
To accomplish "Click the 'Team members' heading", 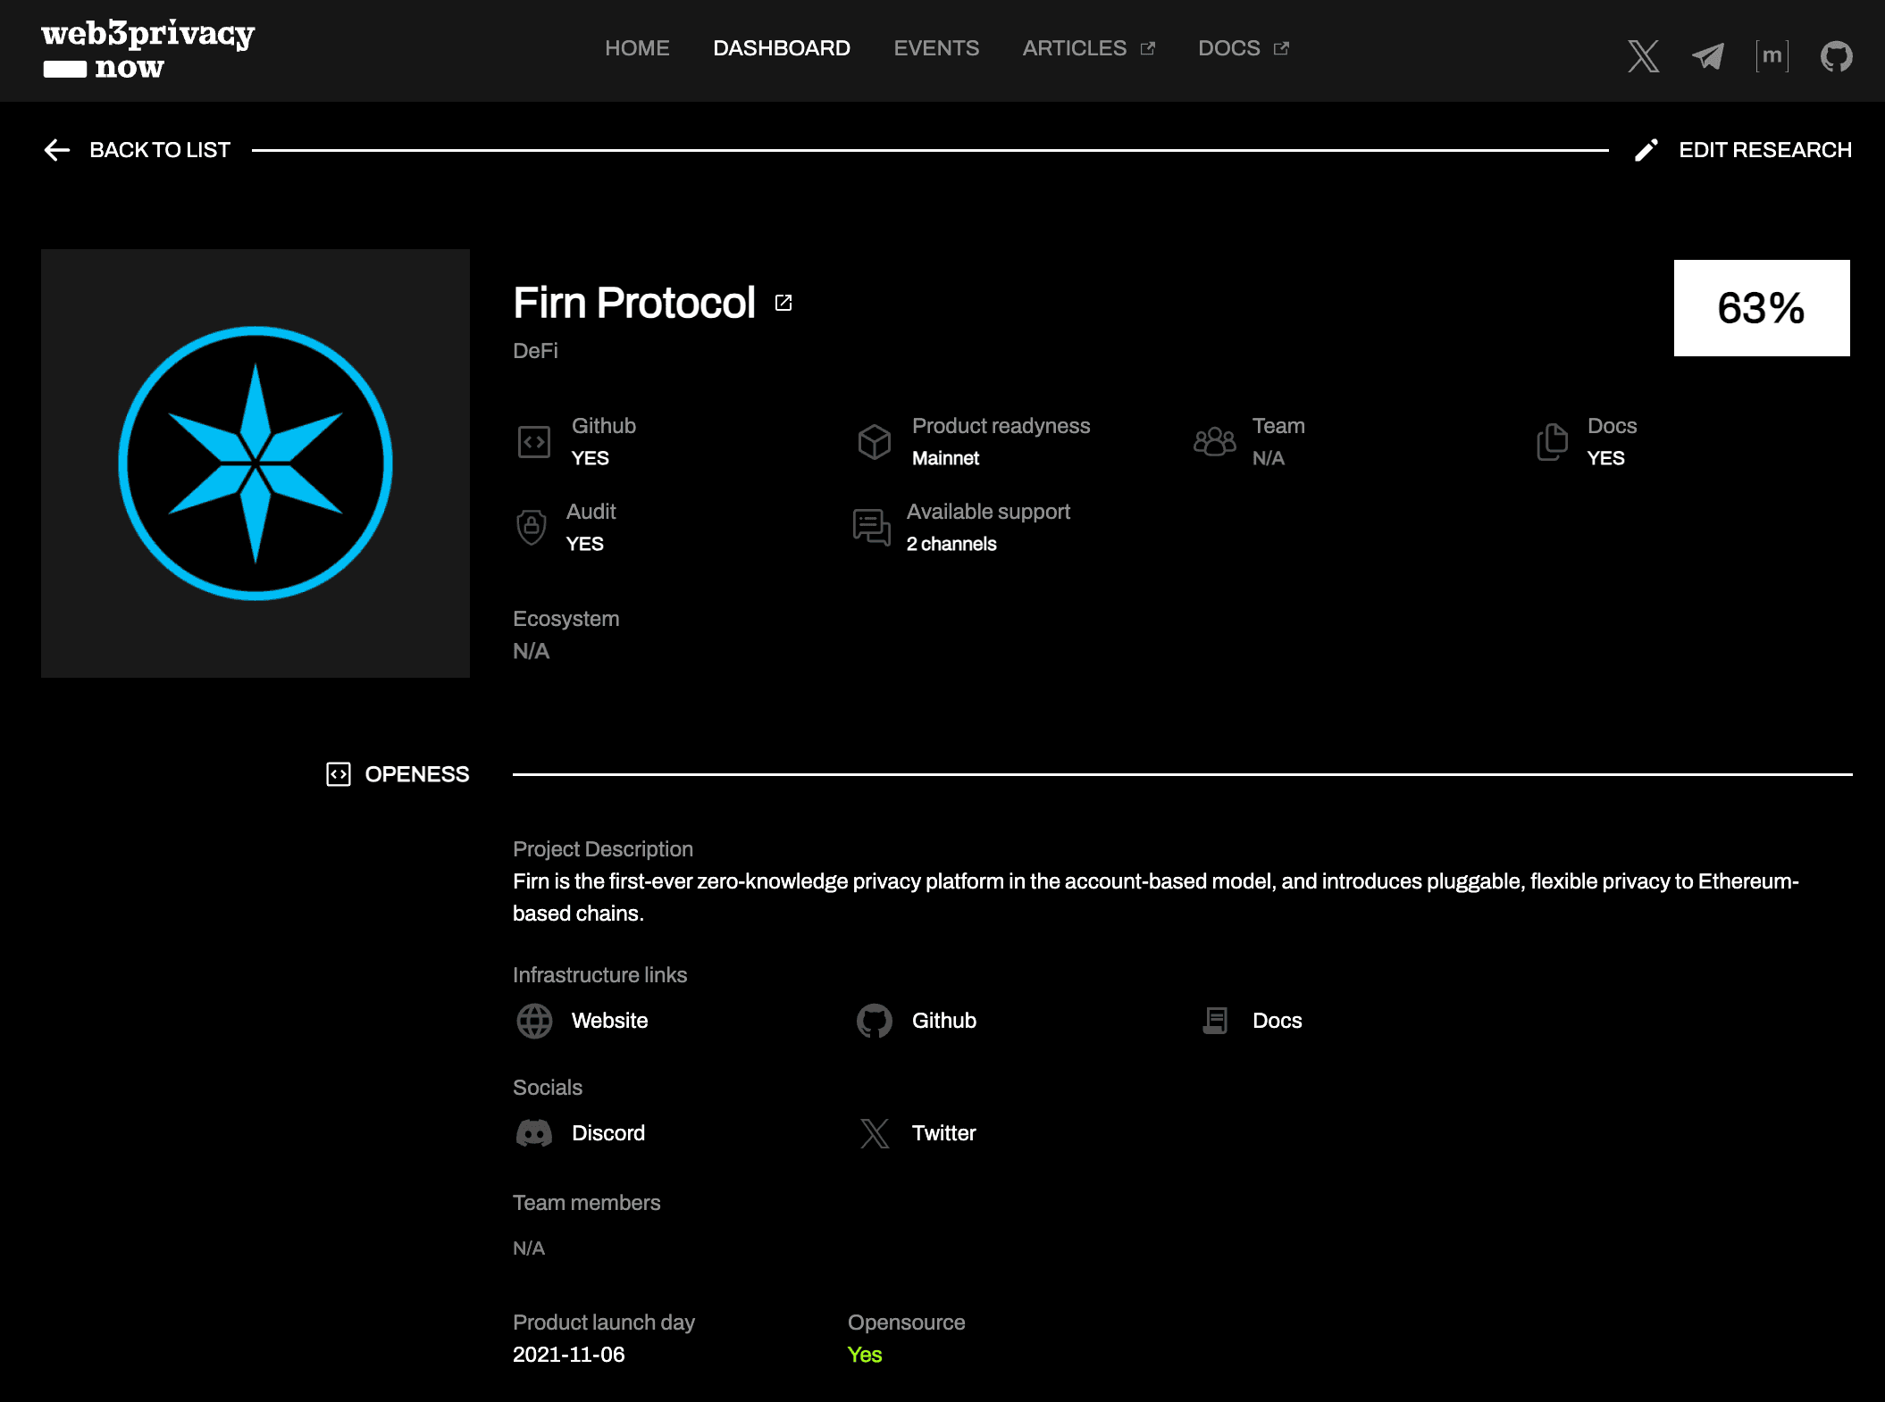I will pyautogui.click(x=587, y=1203).
